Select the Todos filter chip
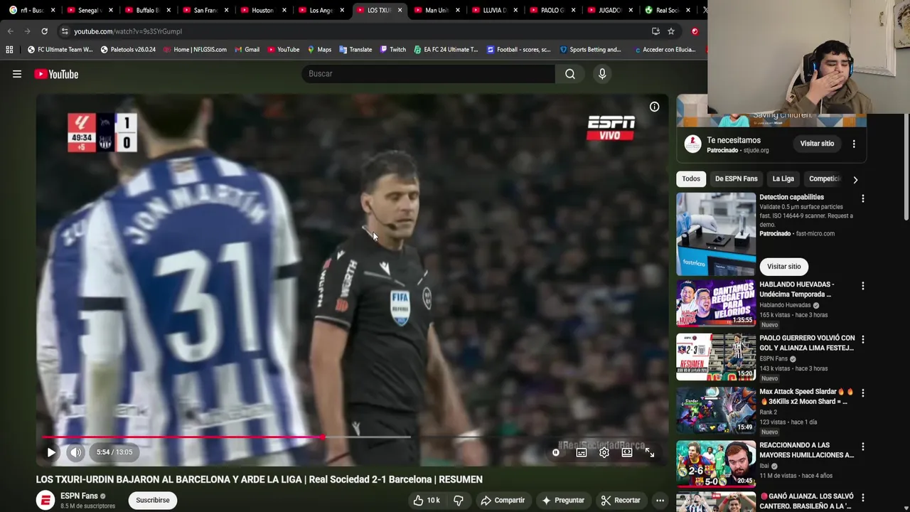 pyautogui.click(x=691, y=179)
